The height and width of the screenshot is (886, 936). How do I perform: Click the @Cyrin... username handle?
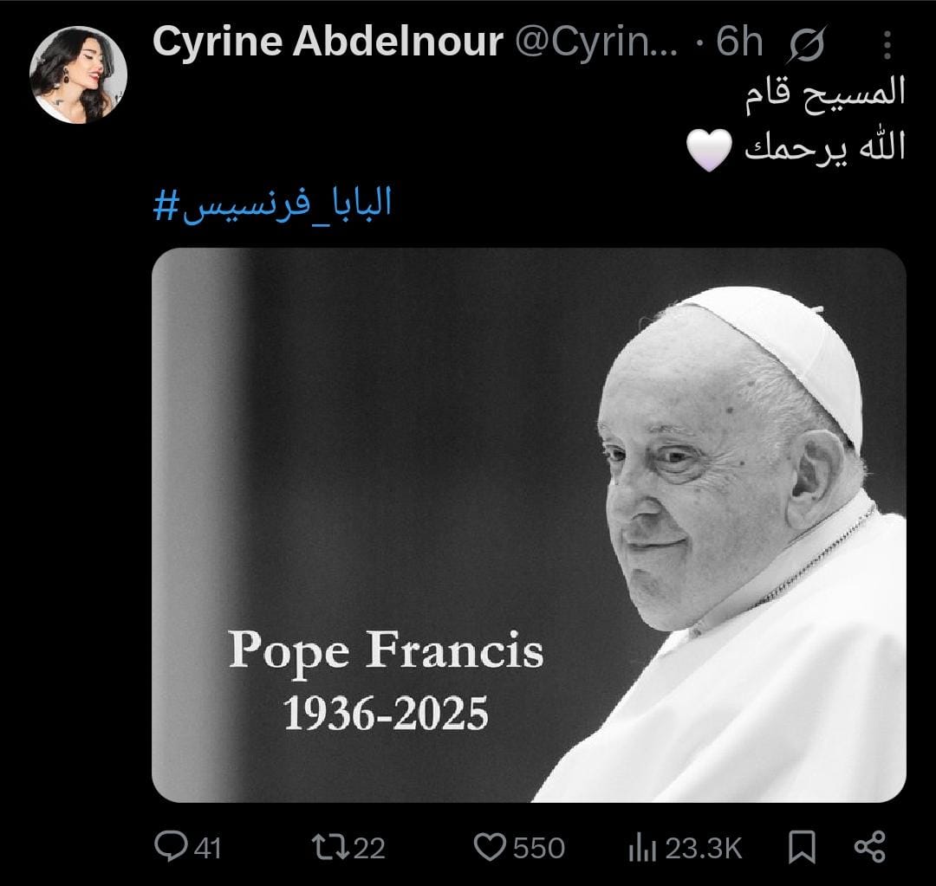point(597,42)
